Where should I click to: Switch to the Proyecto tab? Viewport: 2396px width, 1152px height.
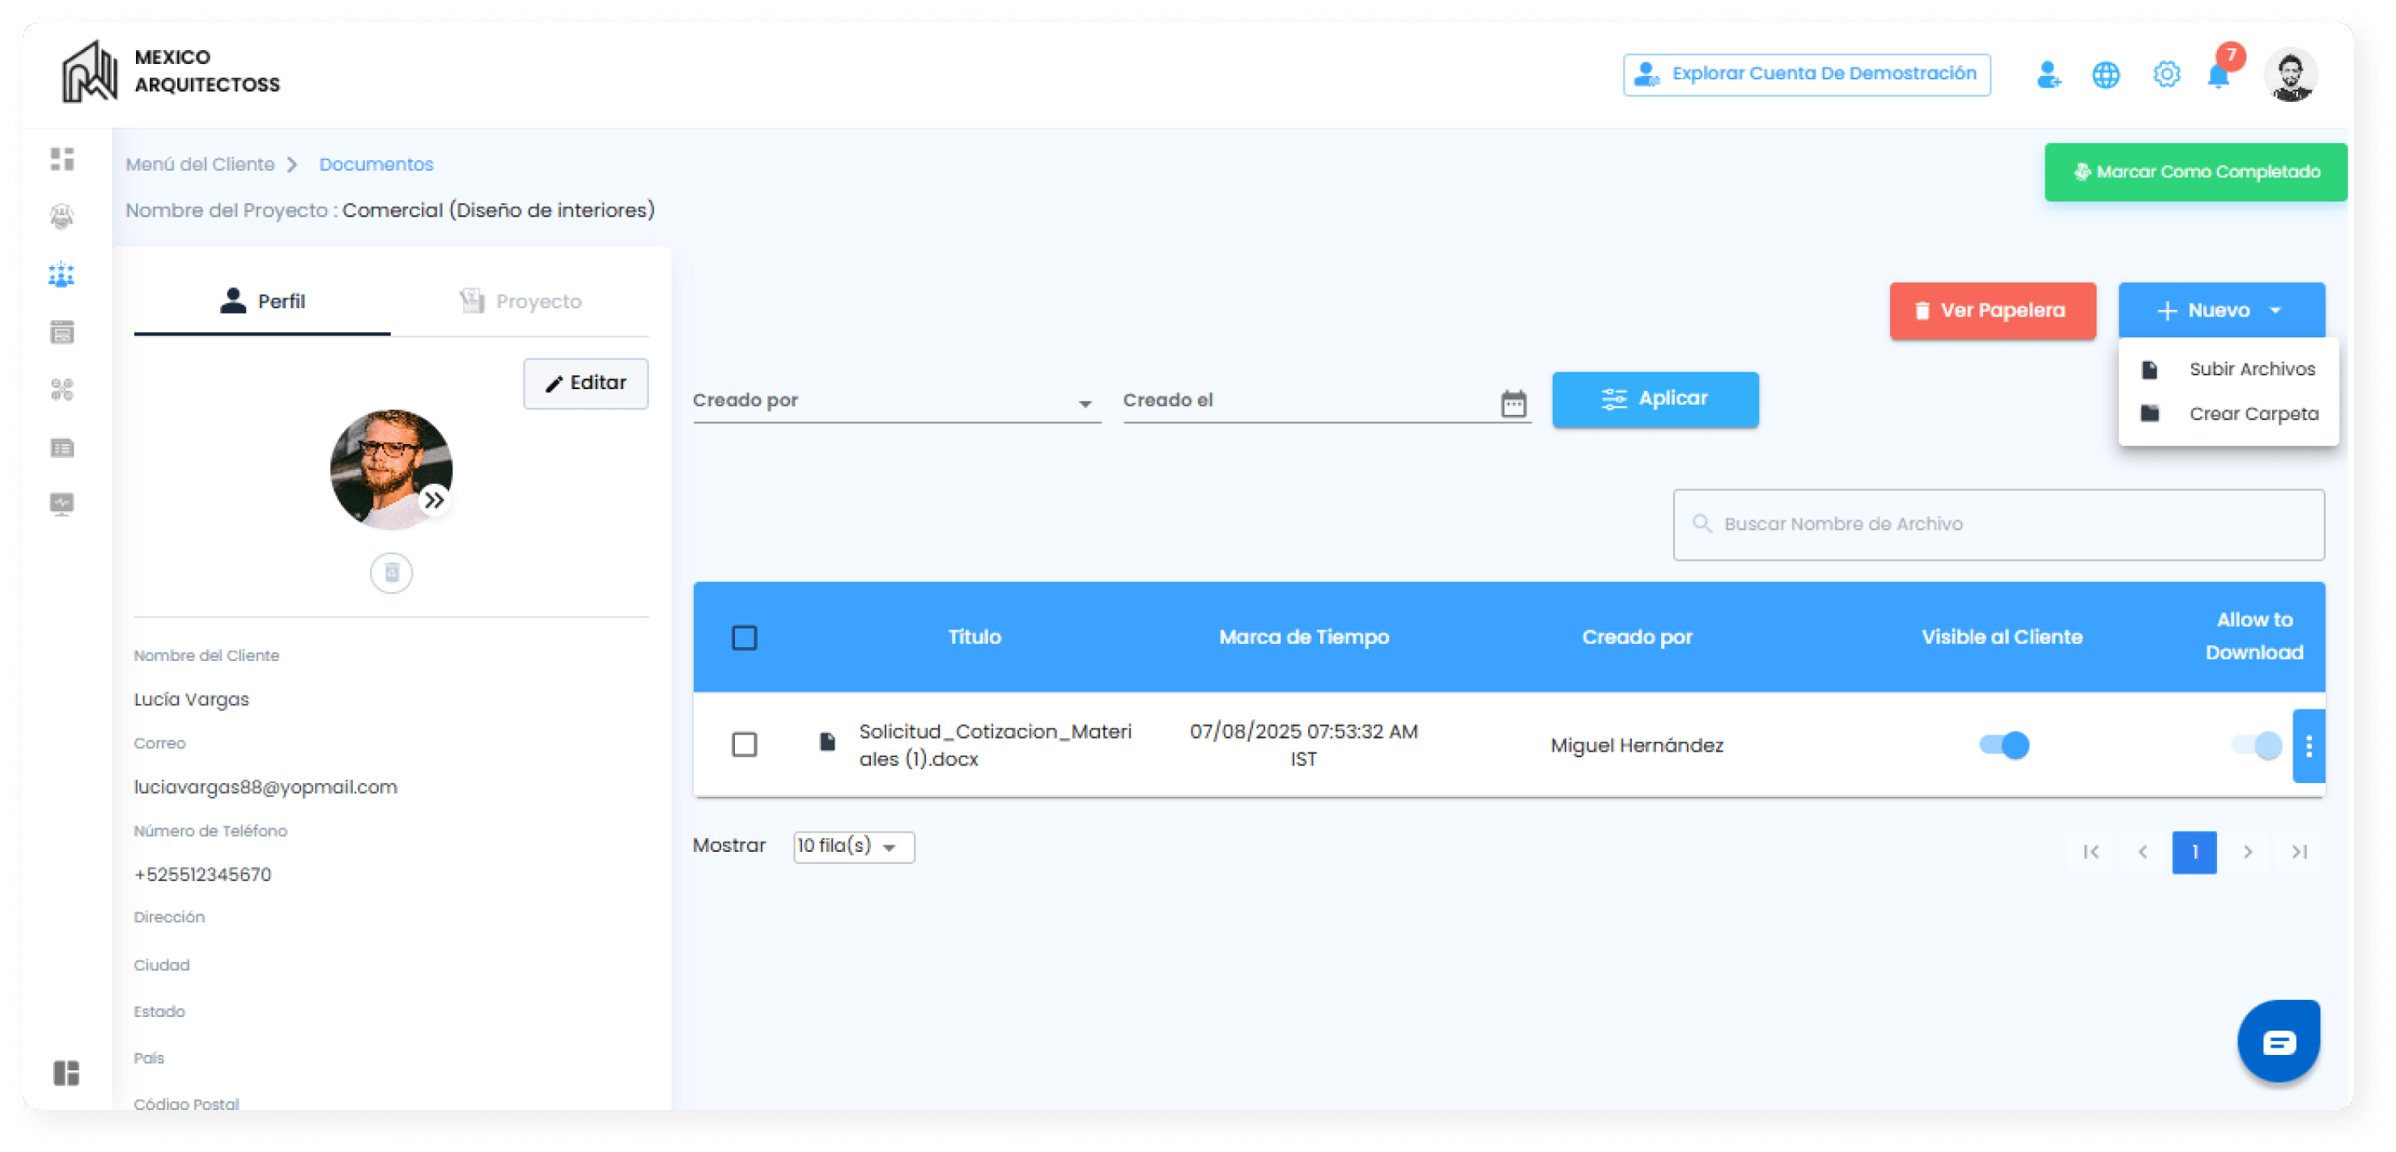pyautogui.click(x=520, y=301)
